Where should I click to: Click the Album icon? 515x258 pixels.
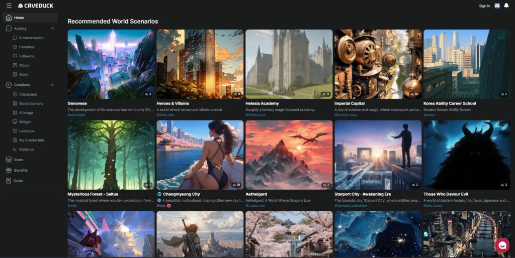(15, 65)
